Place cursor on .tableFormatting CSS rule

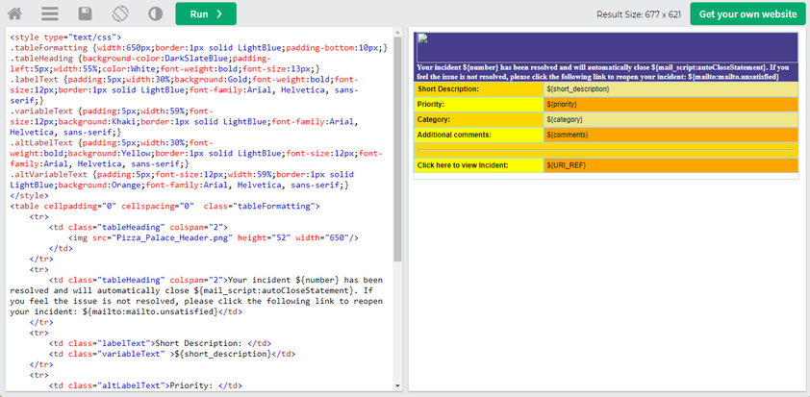pos(199,47)
